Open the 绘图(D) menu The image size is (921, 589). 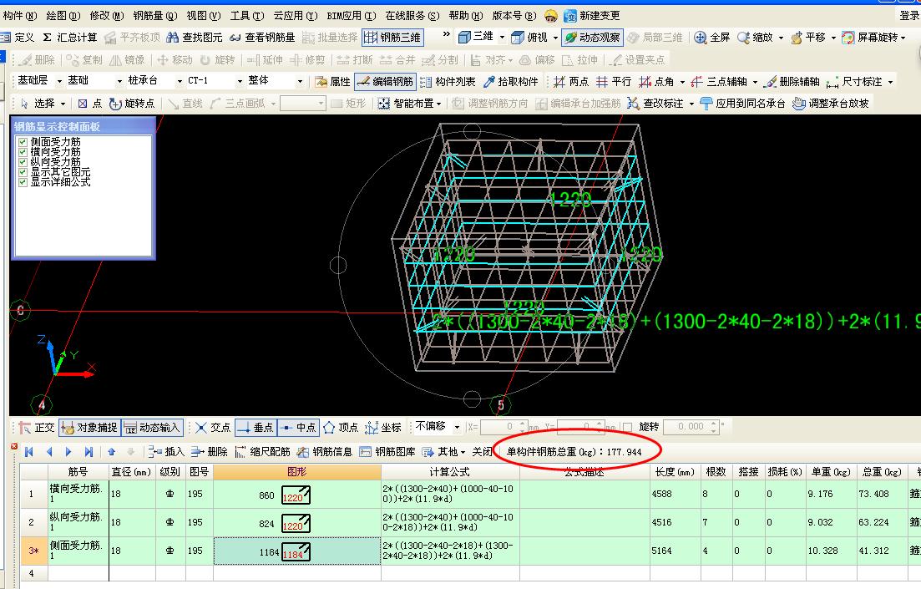63,16
